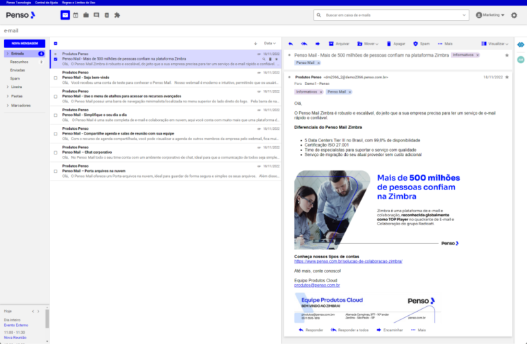Click the Forward arrow in message toolbar
Image resolution: width=527 pixels, height=344 pixels.
click(318, 43)
